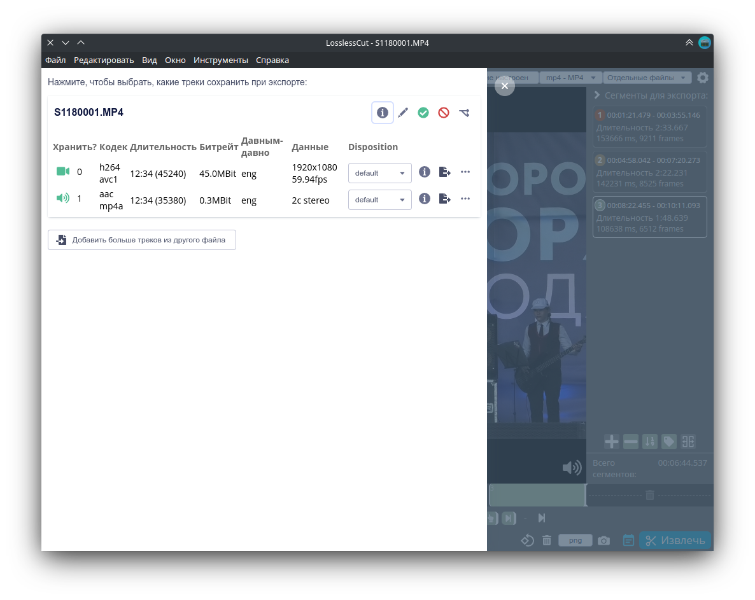Screen dimensions: 755x600
Task: Open file info for S1180001.MP4
Action: [383, 113]
